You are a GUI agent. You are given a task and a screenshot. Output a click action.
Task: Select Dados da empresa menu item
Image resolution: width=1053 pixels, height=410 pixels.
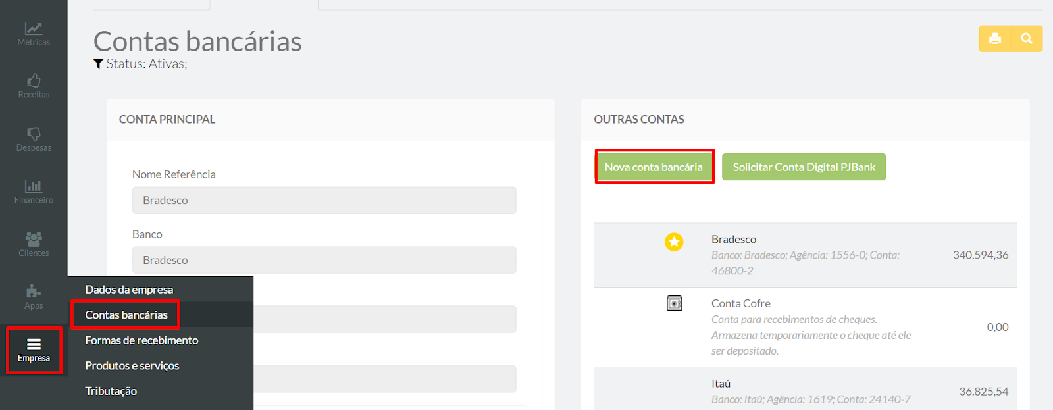coord(129,290)
